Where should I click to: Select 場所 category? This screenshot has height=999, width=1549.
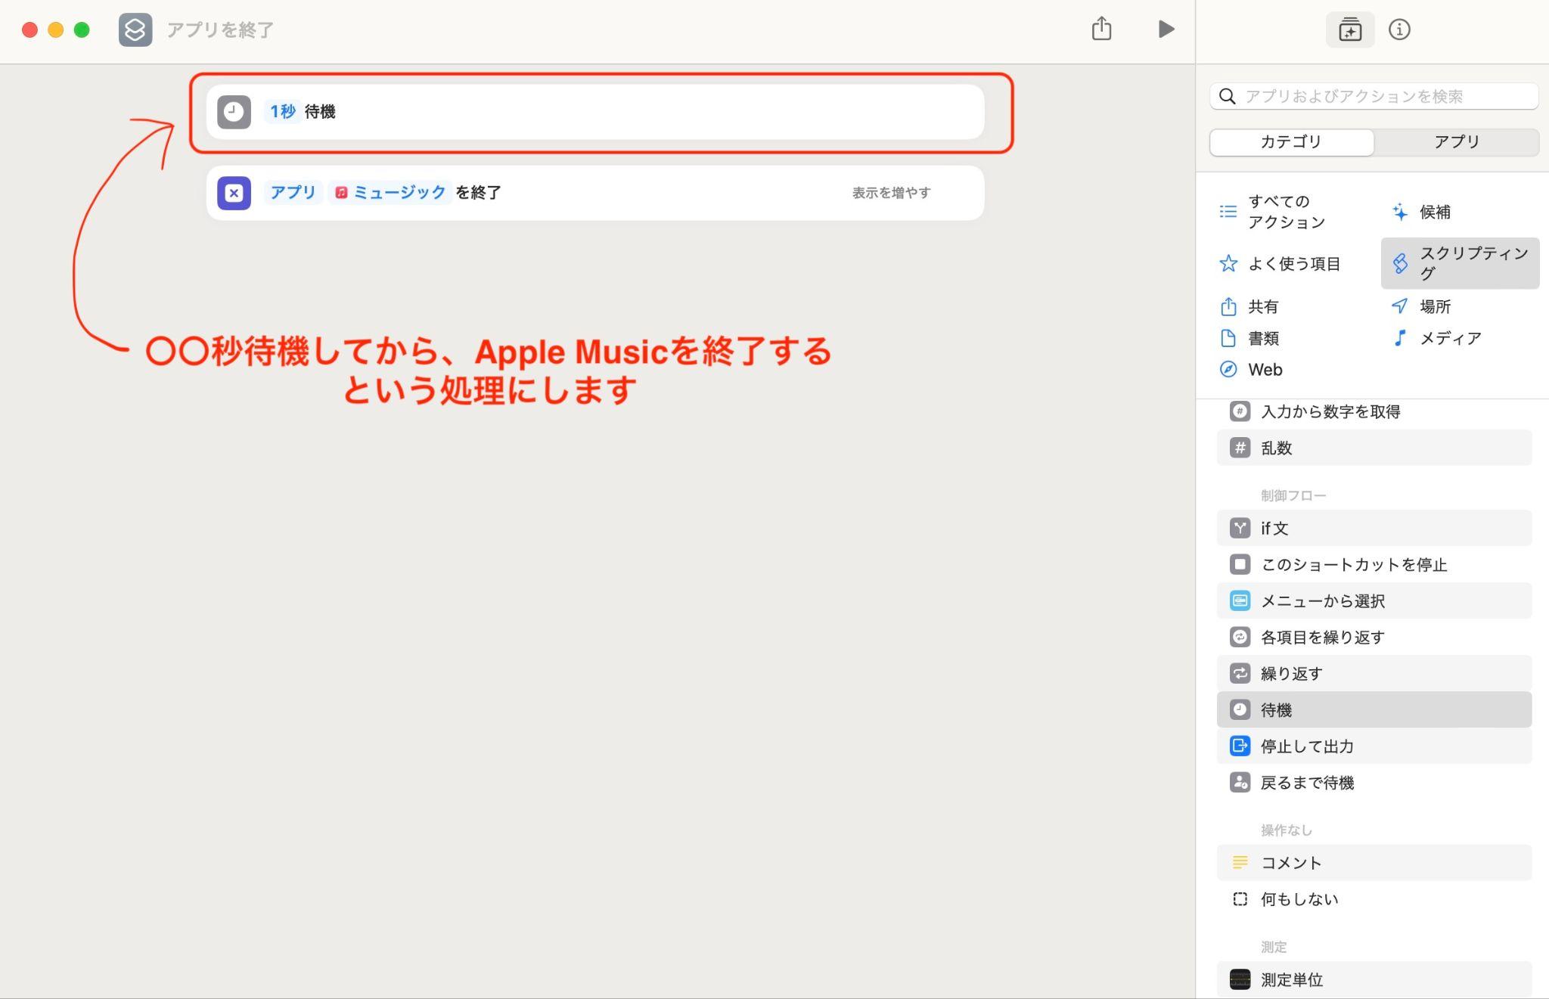click(x=1421, y=306)
